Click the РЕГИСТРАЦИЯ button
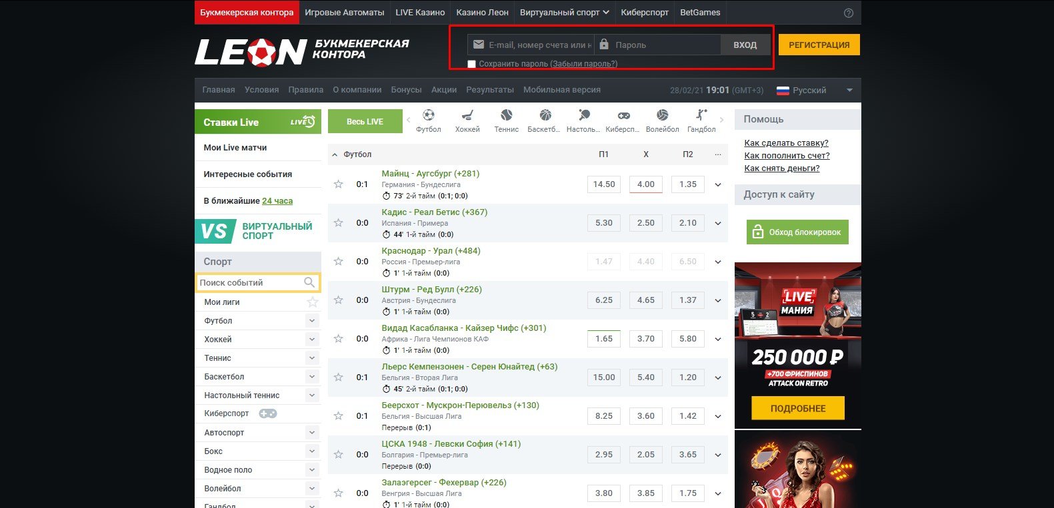 819,45
